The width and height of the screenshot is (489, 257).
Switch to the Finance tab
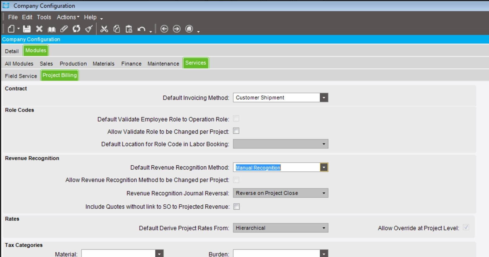click(131, 64)
